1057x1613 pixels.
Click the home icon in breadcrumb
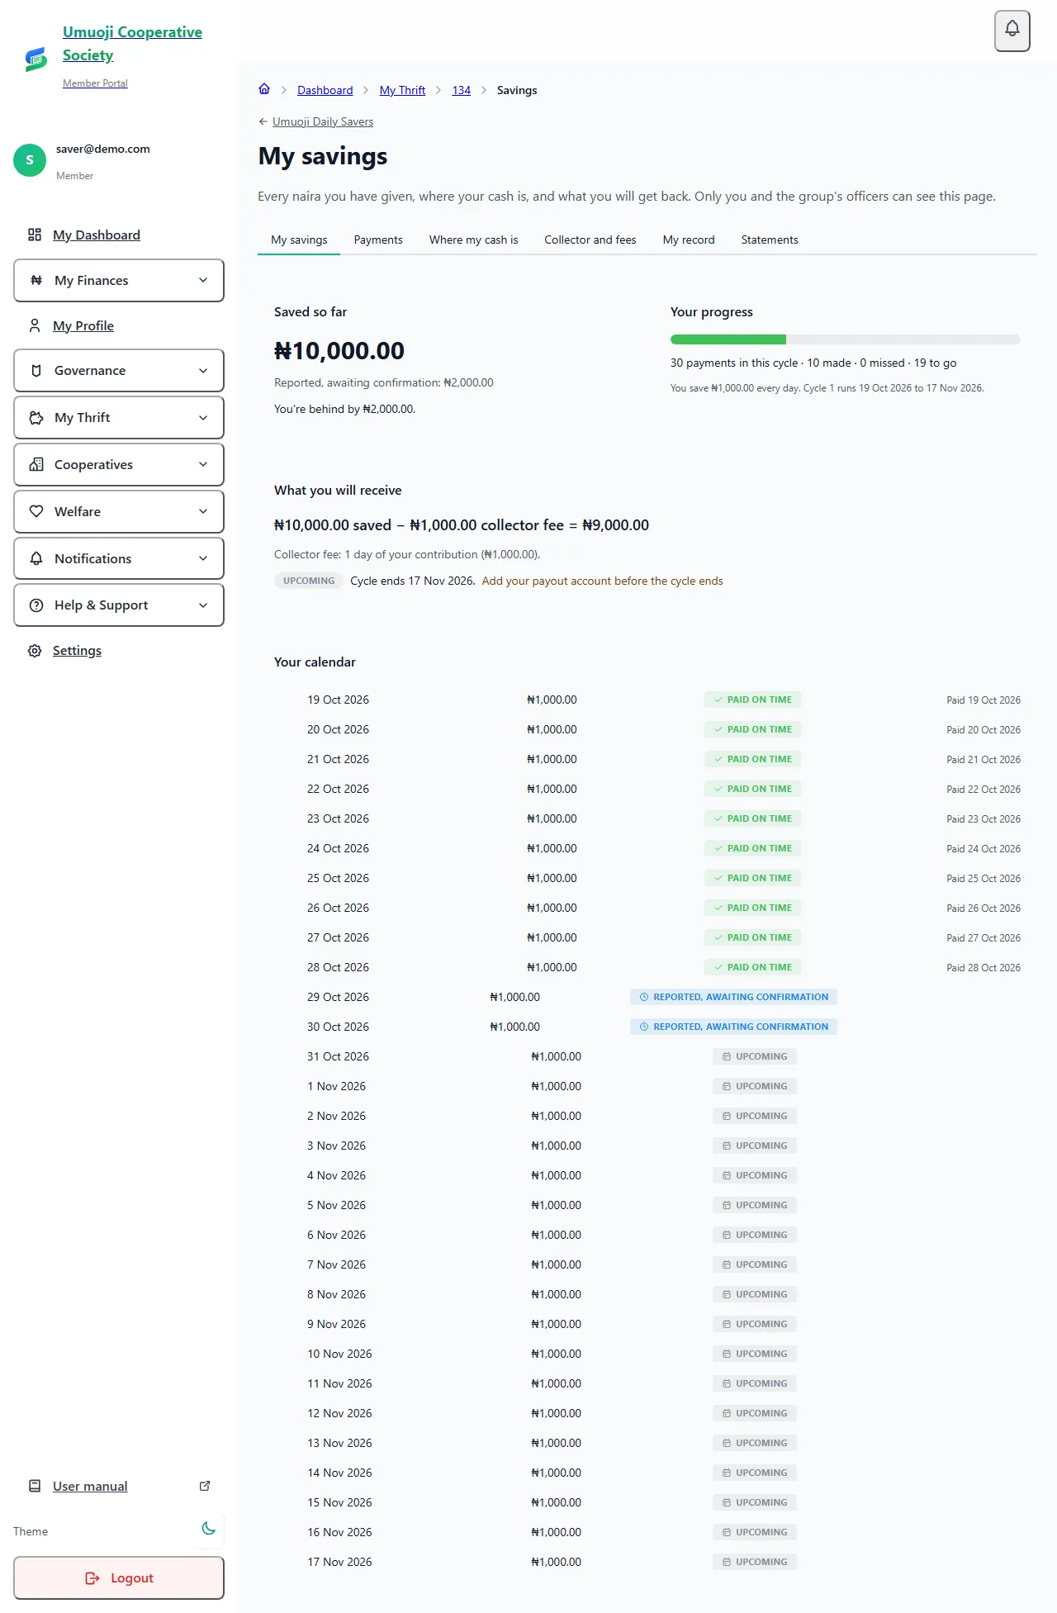point(264,89)
